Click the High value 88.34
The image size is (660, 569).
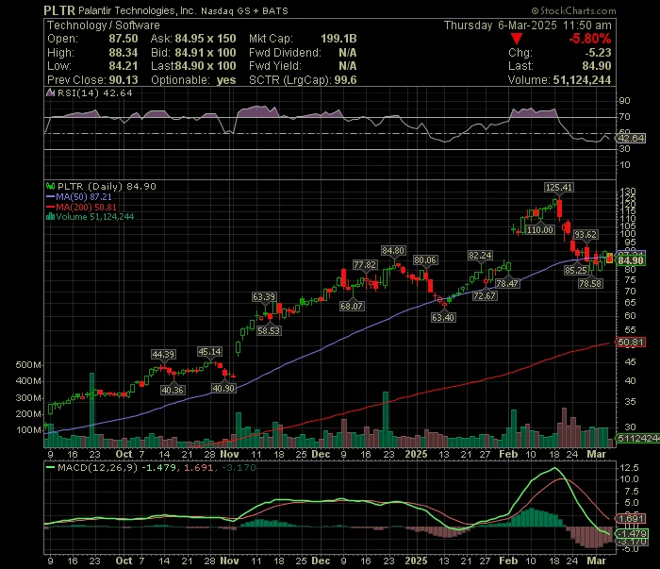click(124, 53)
